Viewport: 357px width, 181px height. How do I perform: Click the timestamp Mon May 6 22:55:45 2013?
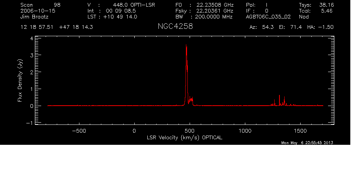pyautogui.click(x=307, y=143)
